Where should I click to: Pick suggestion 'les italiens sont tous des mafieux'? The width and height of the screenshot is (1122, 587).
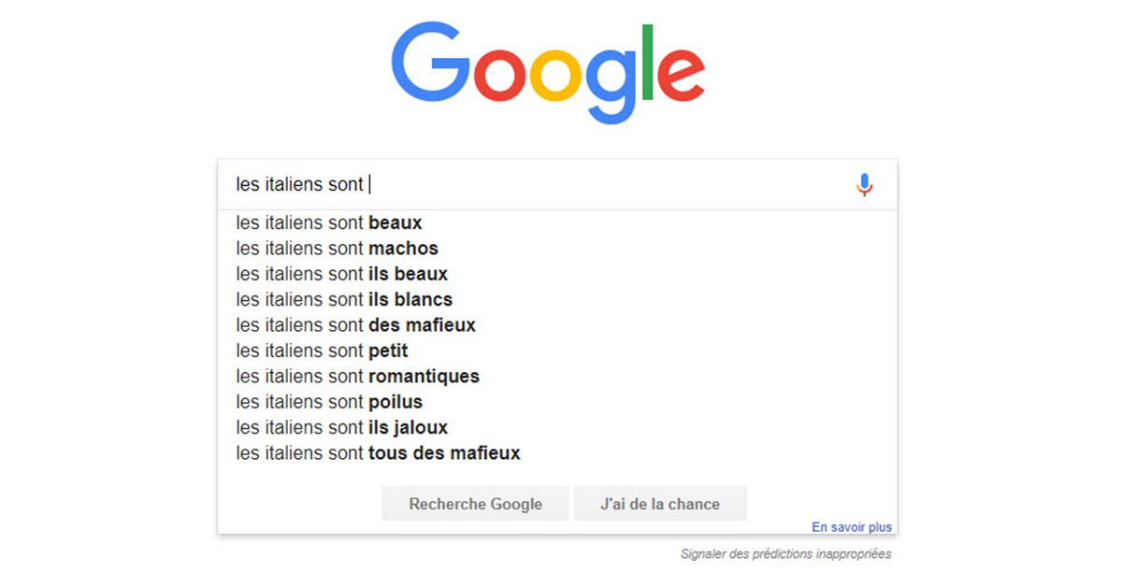(377, 452)
